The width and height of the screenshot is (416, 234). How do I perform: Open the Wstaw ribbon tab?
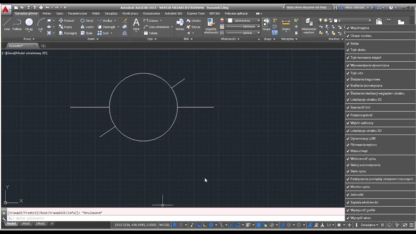point(47,14)
